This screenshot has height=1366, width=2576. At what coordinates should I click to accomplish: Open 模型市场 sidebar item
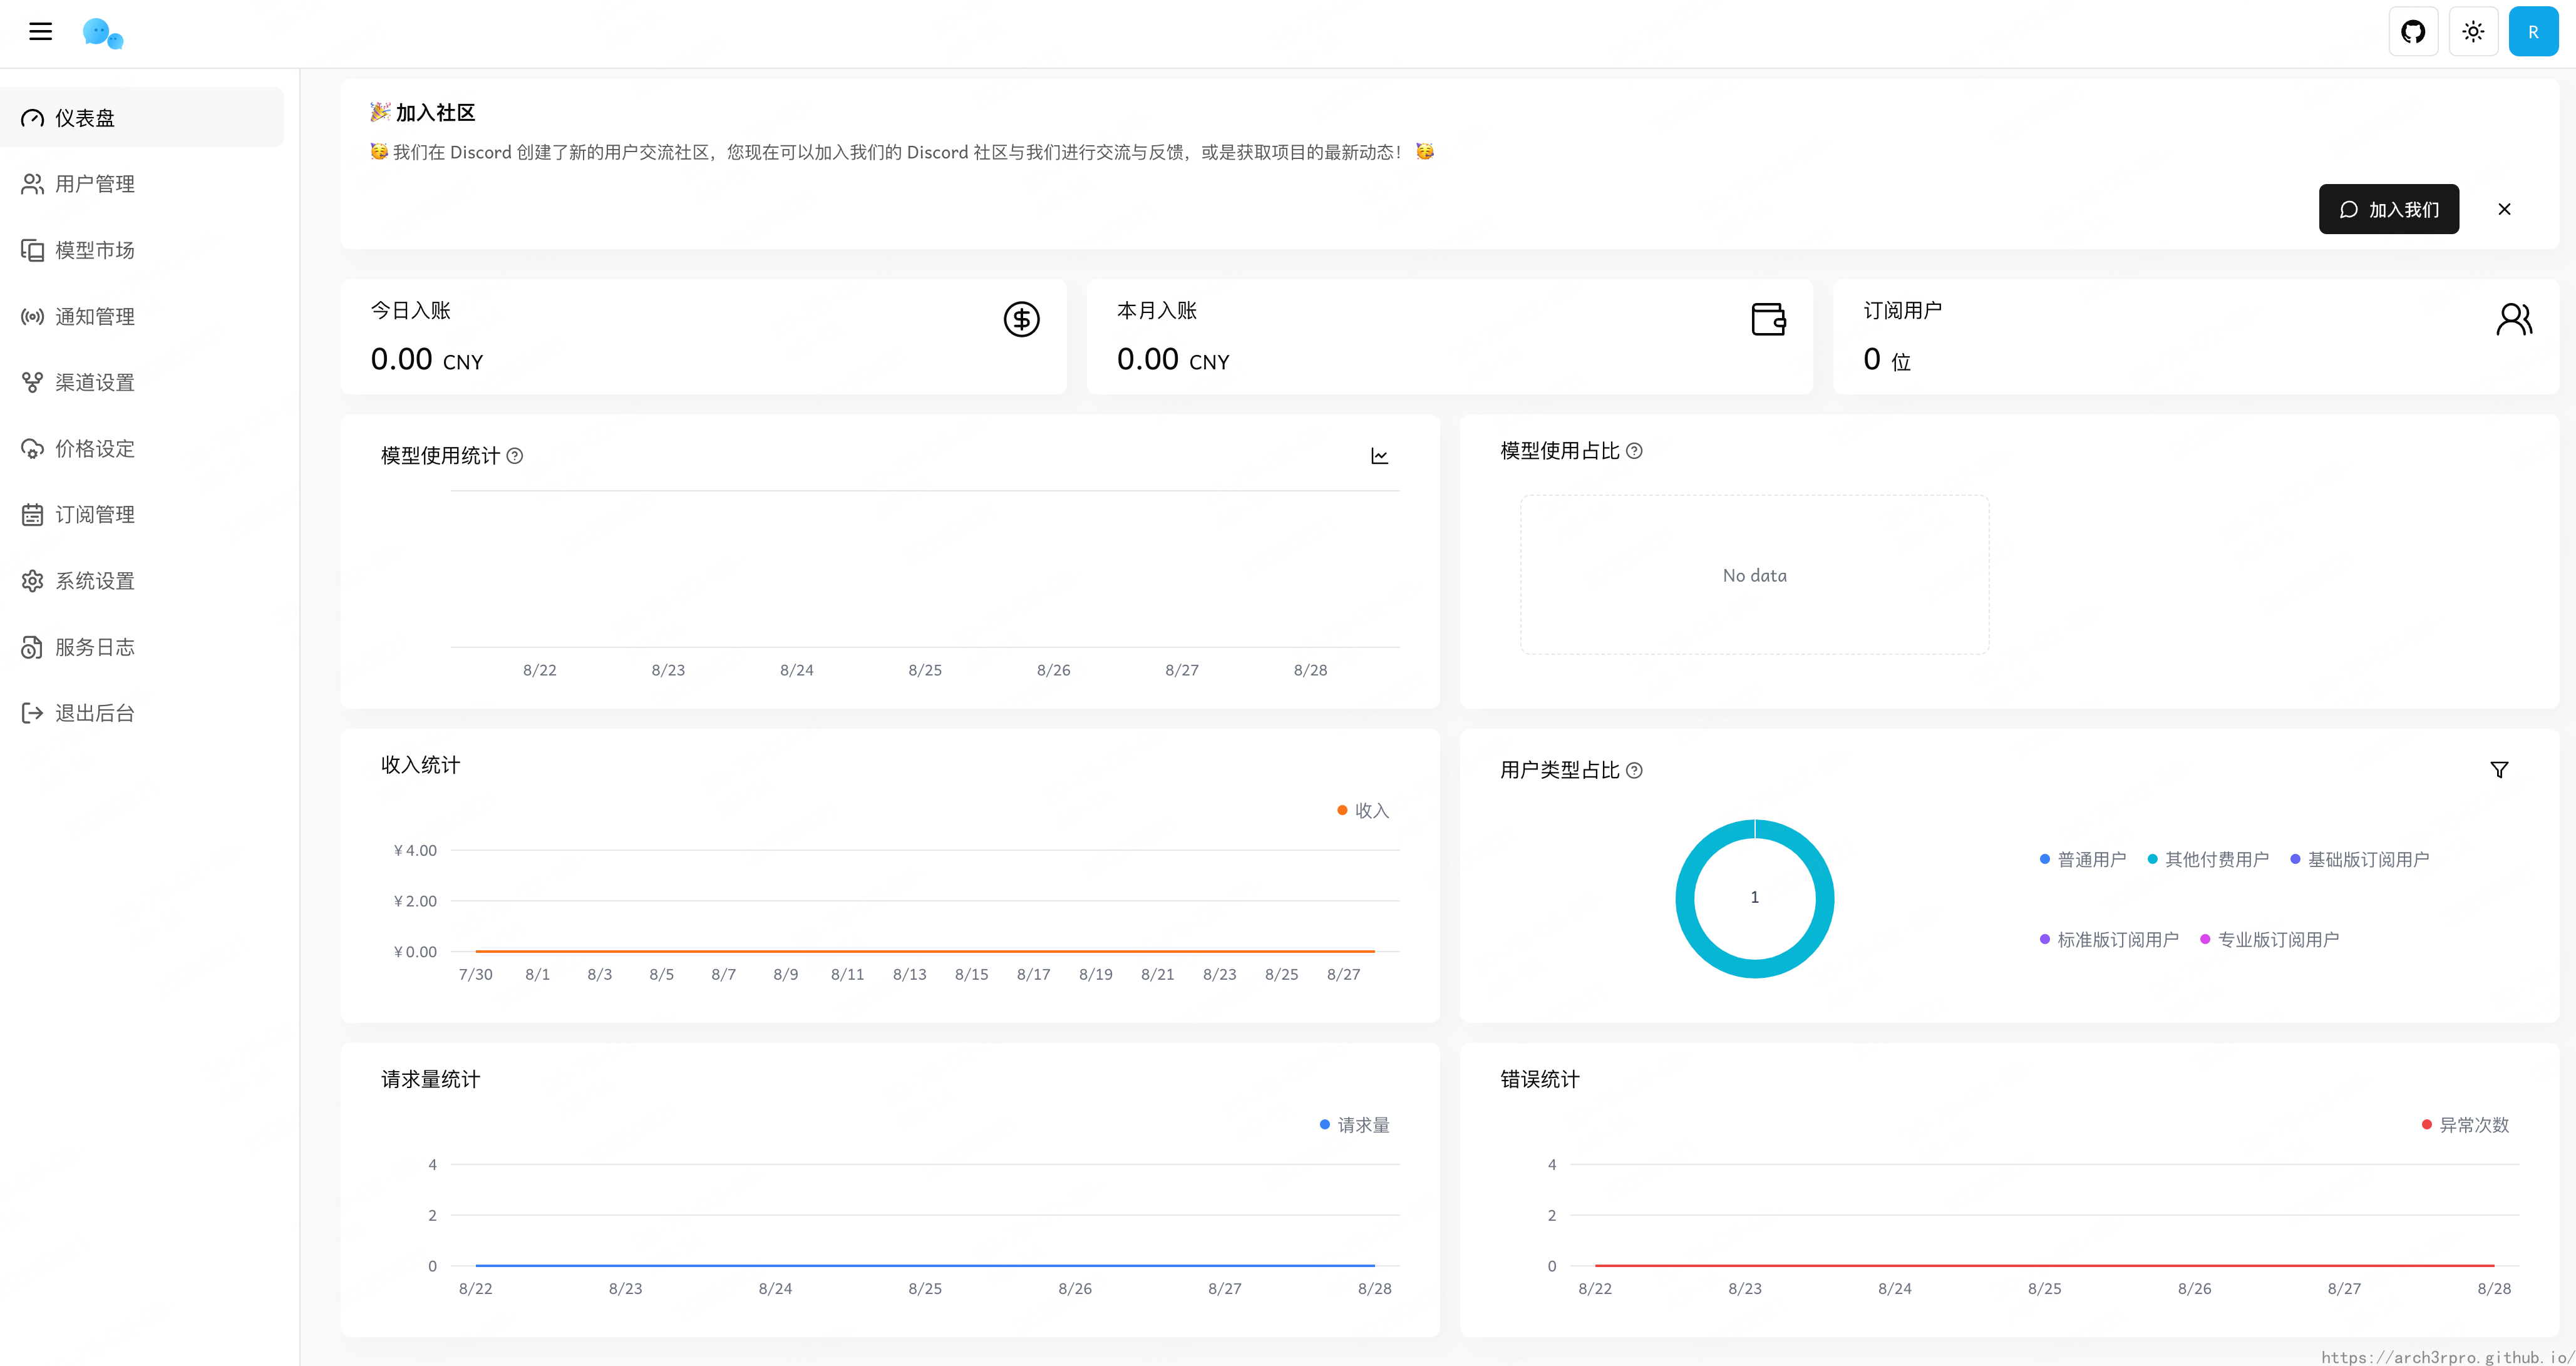pos(94,250)
